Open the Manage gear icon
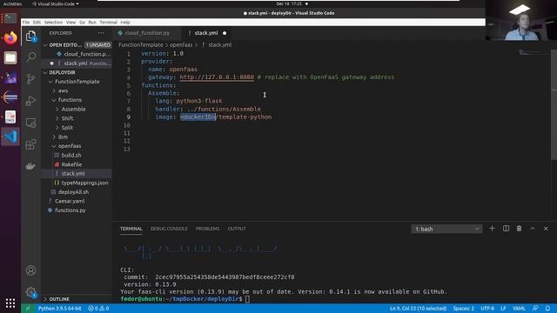 (31, 292)
